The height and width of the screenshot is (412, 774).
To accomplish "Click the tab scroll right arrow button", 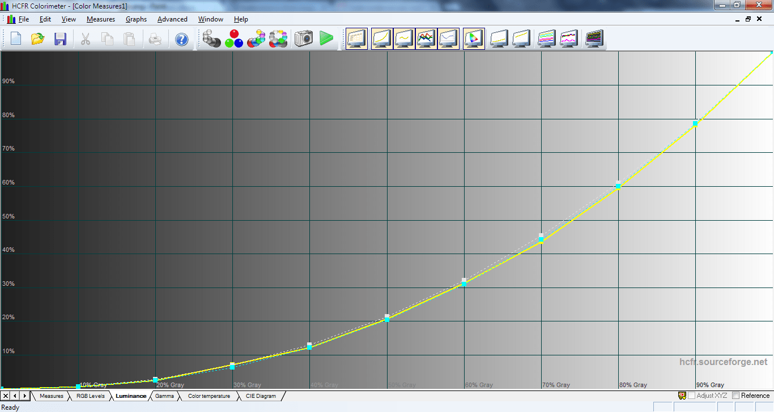I will [25, 396].
